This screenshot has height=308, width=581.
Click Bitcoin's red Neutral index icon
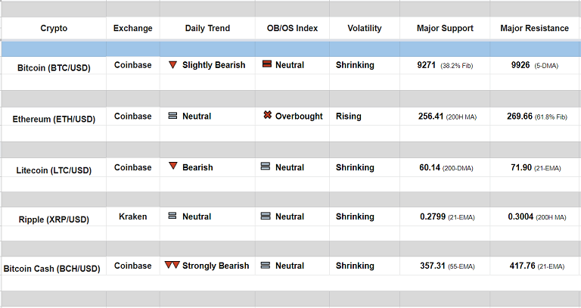[266, 65]
